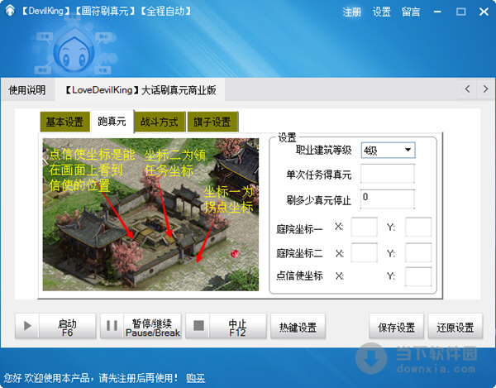The image size is (496, 388).
Task: Click the pause bars icon beside 暂停/继续
Action: tap(112, 326)
